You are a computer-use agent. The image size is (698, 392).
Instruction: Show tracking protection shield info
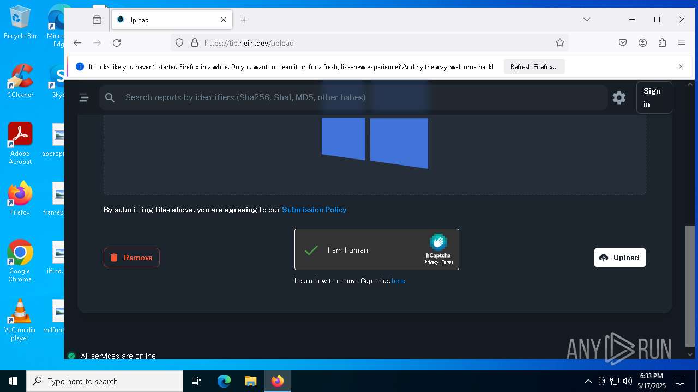[x=179, y=42]
